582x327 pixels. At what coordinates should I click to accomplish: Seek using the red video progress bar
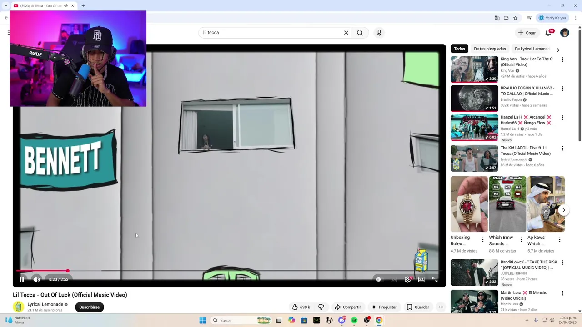pos(42,271)
